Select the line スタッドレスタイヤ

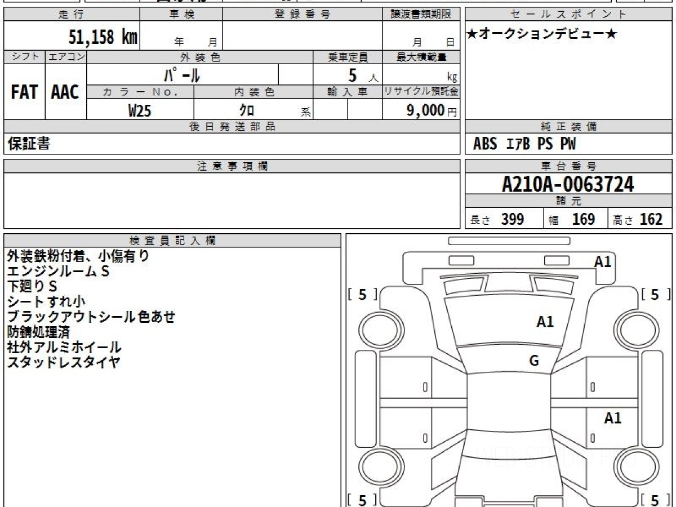tap(64, 362)
